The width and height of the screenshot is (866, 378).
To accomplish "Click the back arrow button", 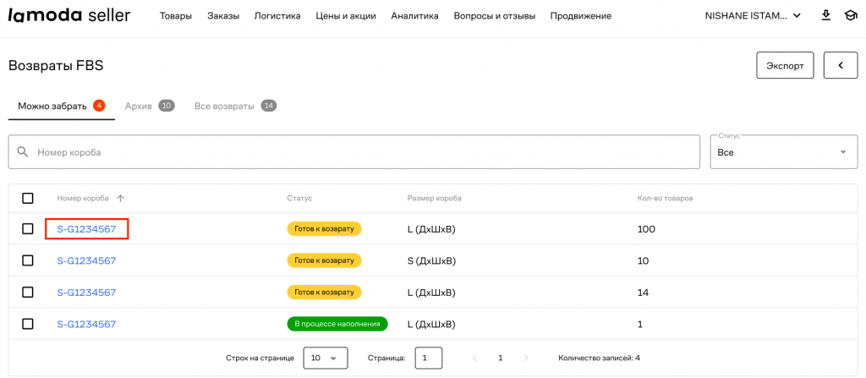I will pyautogui.click(x=840, y=65).
